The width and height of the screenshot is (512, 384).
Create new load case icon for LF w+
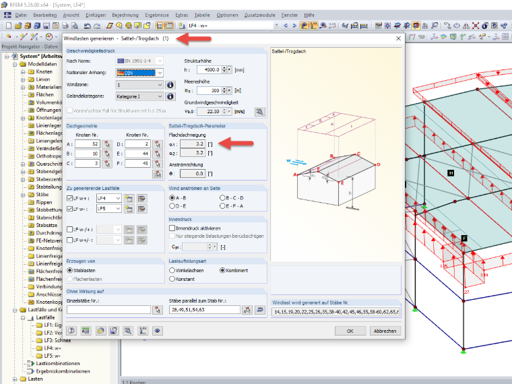click(x=129, y=199)
